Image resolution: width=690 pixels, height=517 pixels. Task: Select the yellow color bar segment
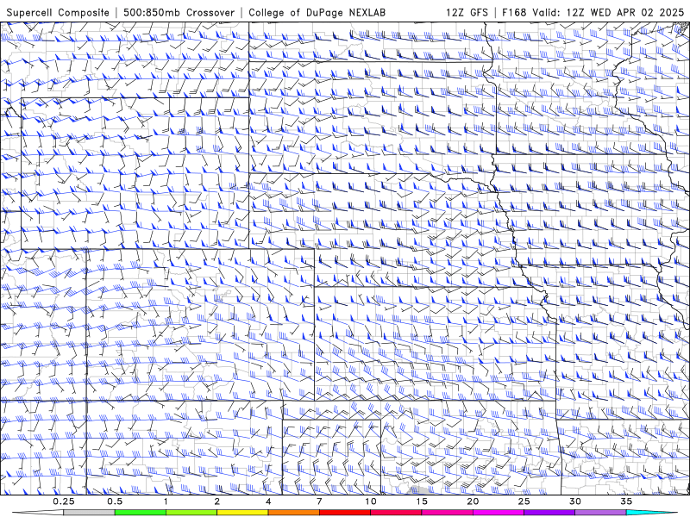point(242,513)
